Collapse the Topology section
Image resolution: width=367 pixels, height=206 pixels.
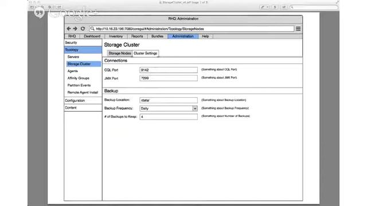click(83, 50)
